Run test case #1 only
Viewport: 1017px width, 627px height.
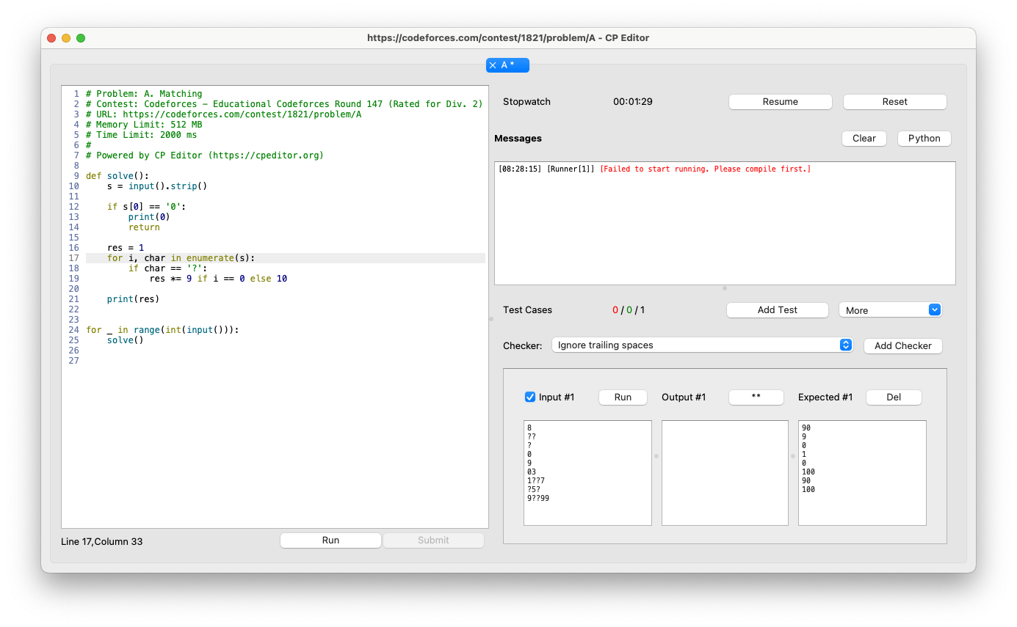tap(622, 397)
